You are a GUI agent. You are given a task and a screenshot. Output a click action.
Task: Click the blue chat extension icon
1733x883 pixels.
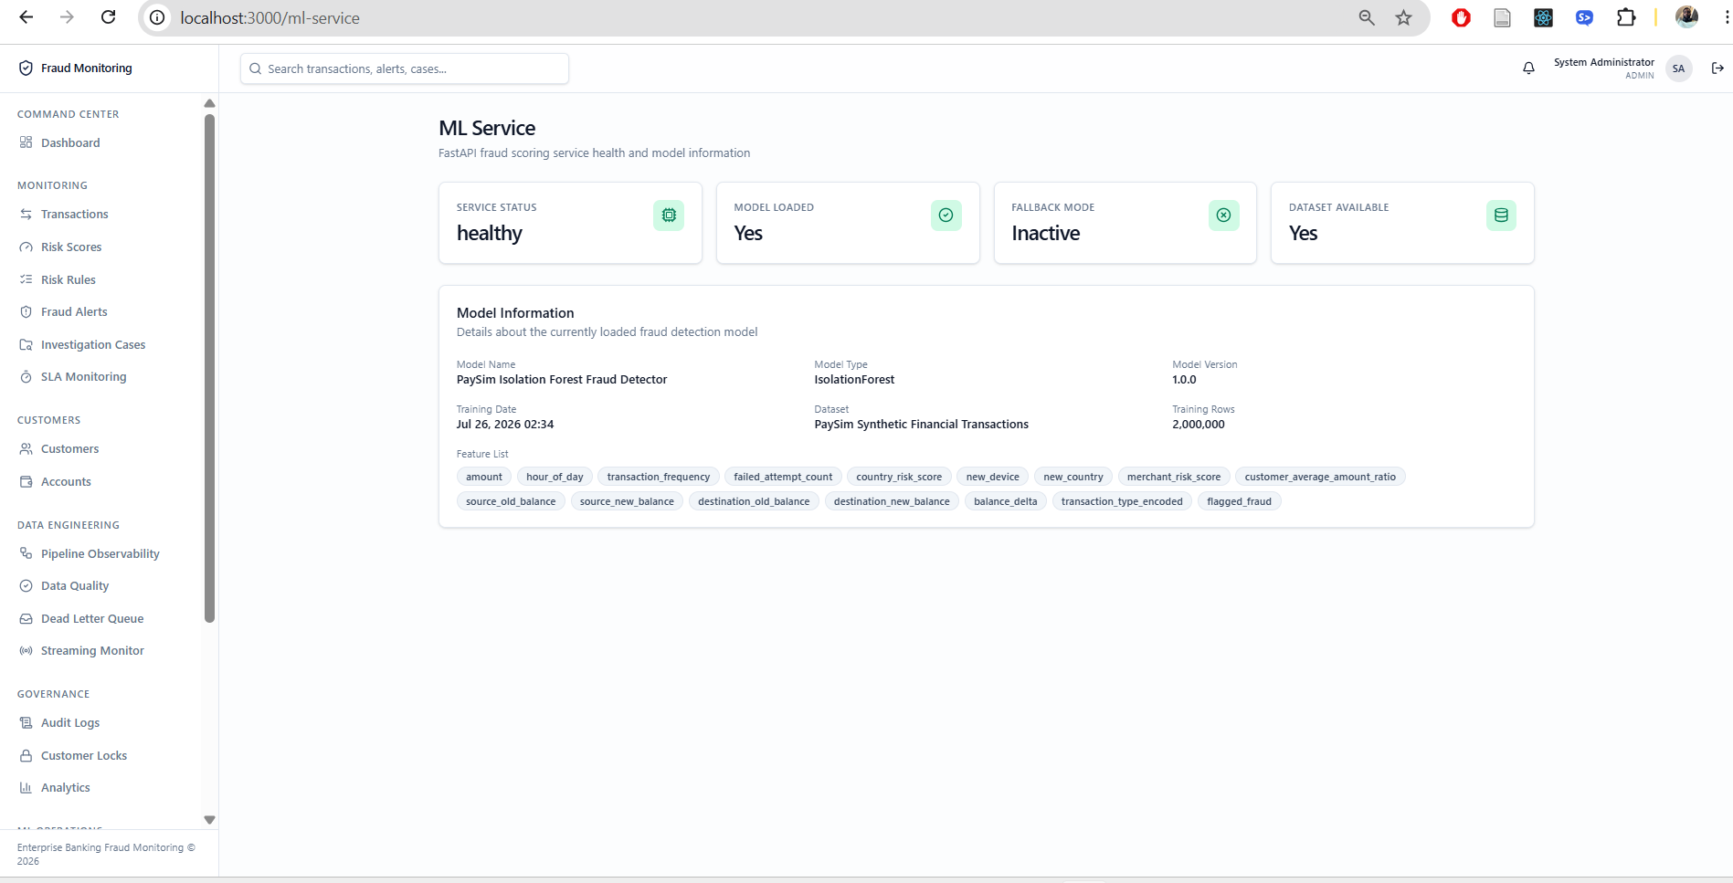(x=1584, y=17)
